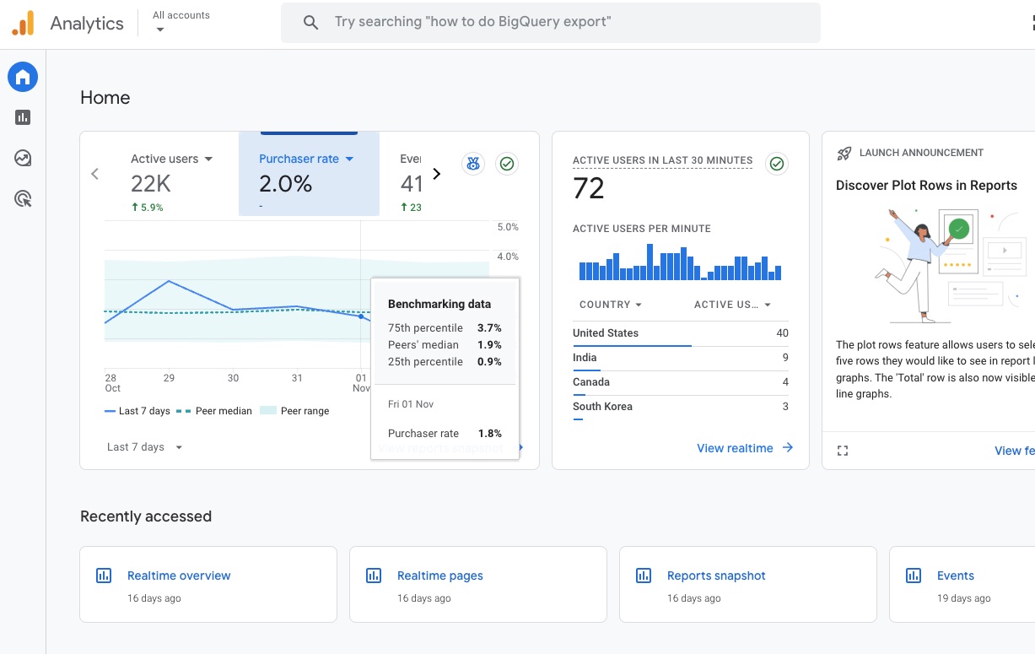
Task: Click the Recently accessed heading
Action: point(146,516)
